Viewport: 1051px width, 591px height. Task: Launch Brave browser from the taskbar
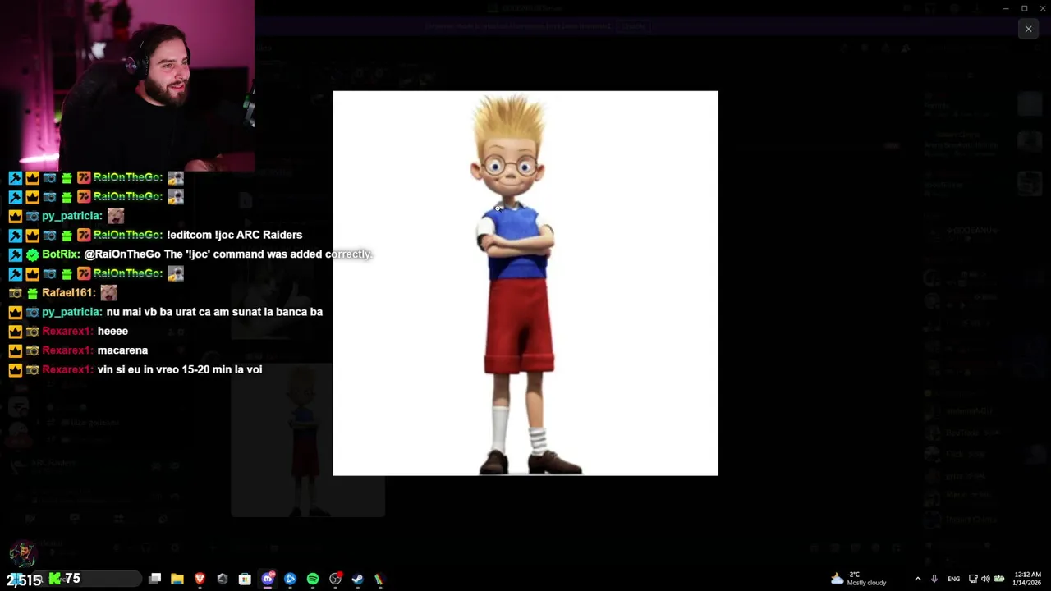click(200, 579)
